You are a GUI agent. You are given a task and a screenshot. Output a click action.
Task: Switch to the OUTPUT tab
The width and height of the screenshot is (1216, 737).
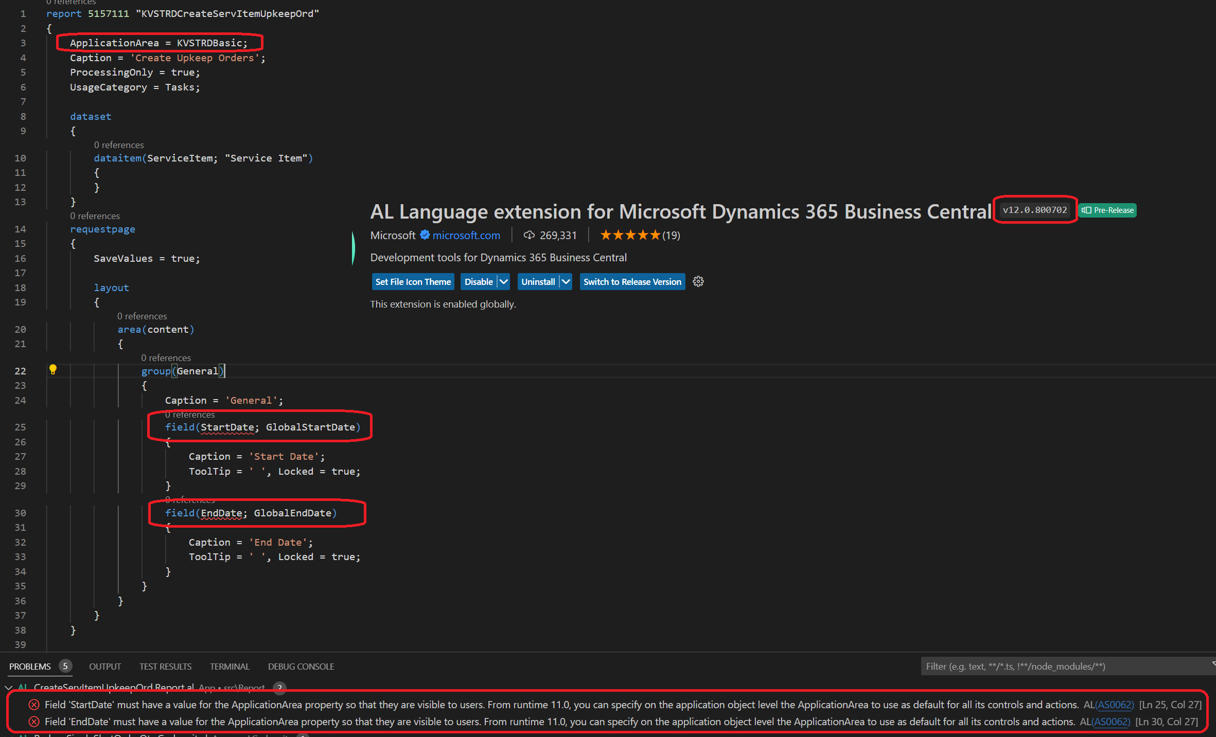click(105, 666)
